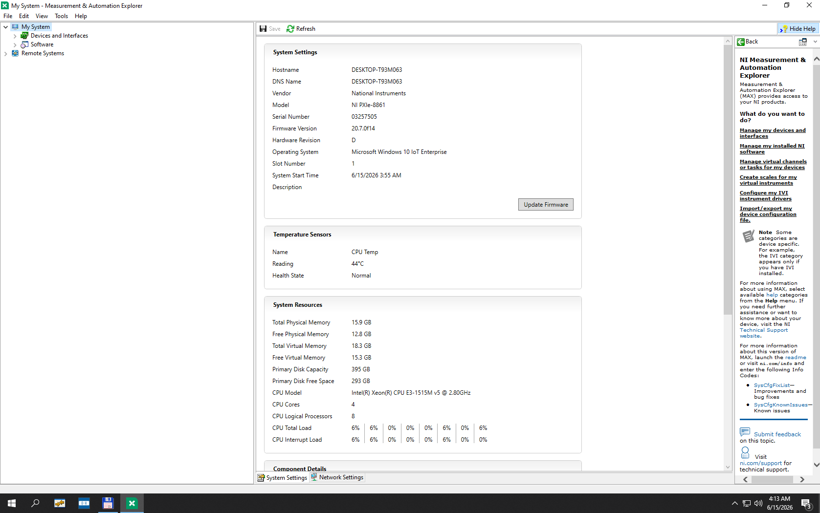
Task: Open the File menu
Action: [8, 16]
